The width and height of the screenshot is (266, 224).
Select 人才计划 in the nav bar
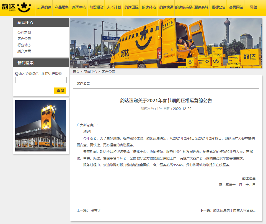tap(114, 7)
